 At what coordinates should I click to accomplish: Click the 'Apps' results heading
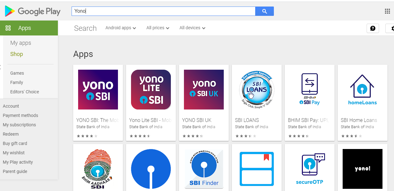83,54
